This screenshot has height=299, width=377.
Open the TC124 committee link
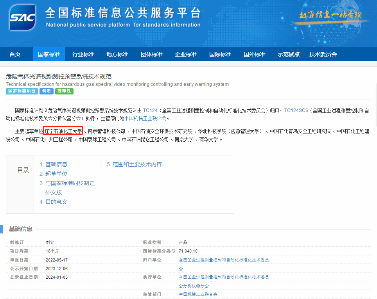coord(150,110)
